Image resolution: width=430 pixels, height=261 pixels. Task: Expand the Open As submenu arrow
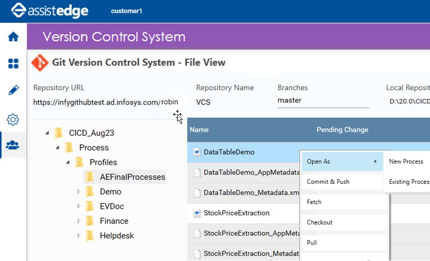[x=375, y=162]
